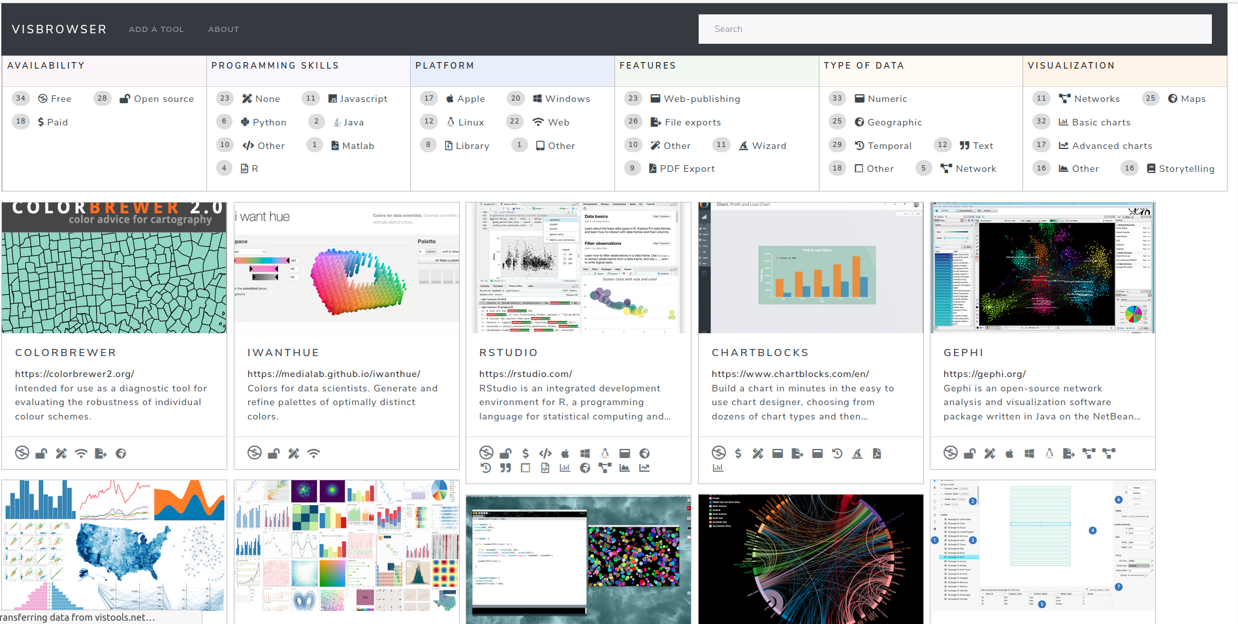
Task: Click the line chart icon on the RStudio card
Action: point(644,468)
